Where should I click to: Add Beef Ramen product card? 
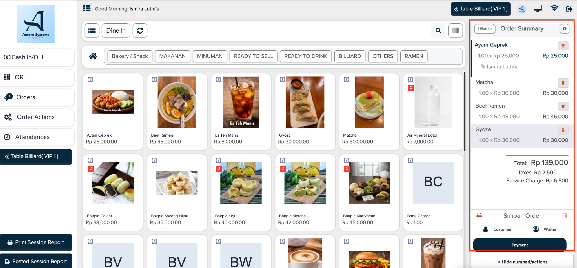point(177,112)
